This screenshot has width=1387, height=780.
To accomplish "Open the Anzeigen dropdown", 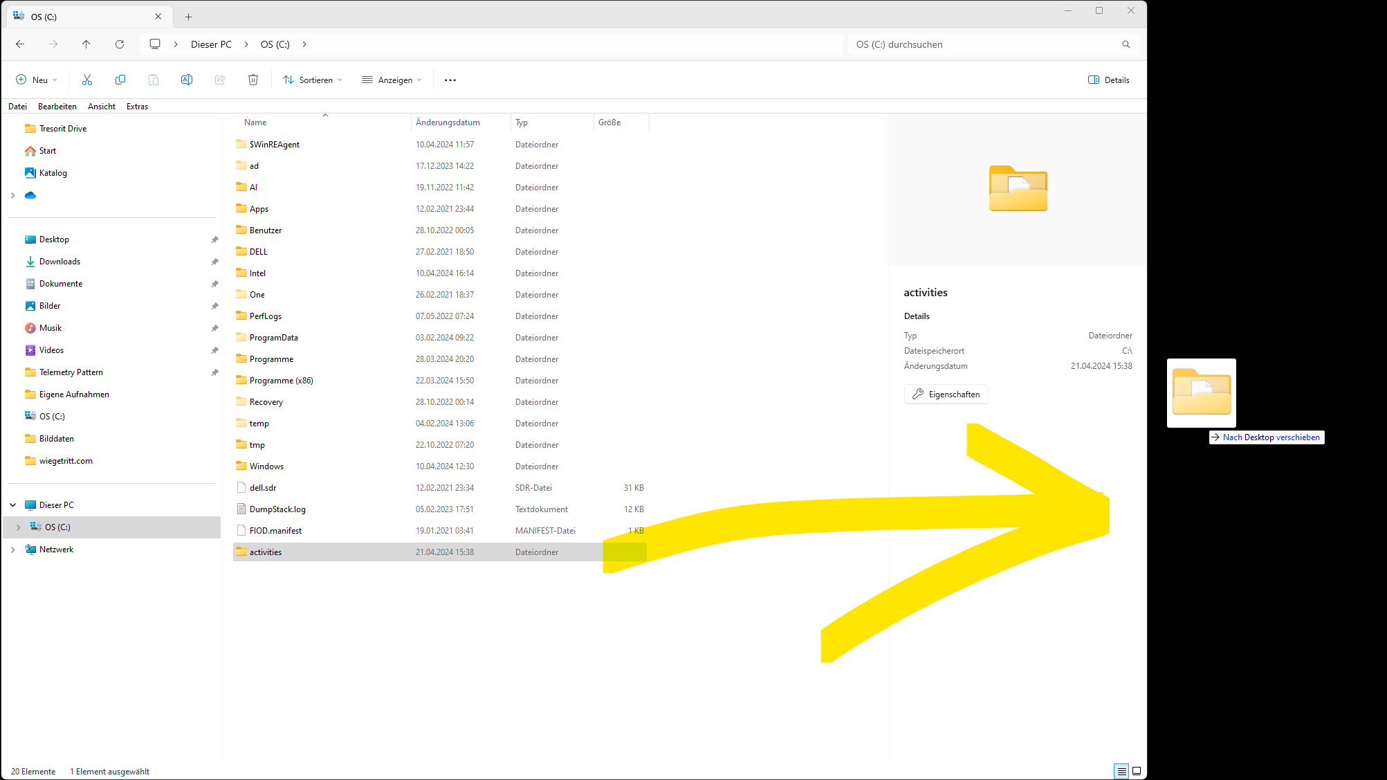I will [392, 80].
